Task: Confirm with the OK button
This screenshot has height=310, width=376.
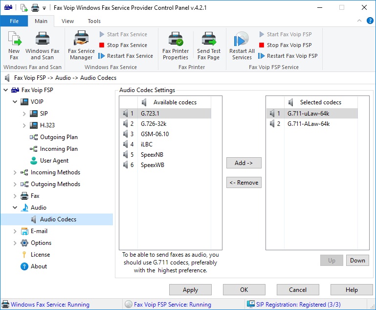Action: tap(244, 290)
